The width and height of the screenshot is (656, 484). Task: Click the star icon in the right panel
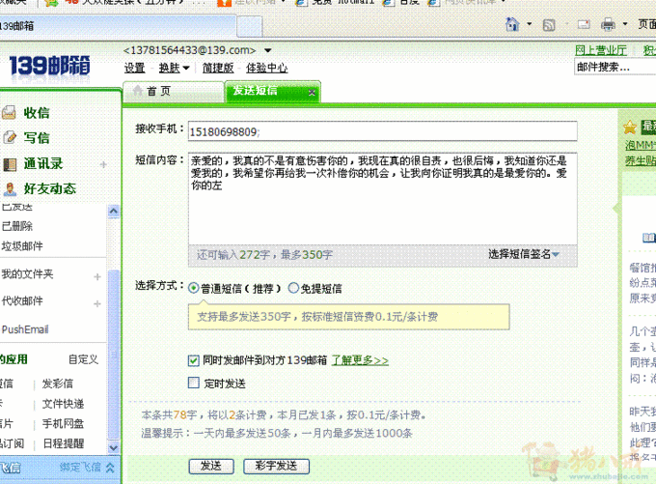[x=630, y=127]
